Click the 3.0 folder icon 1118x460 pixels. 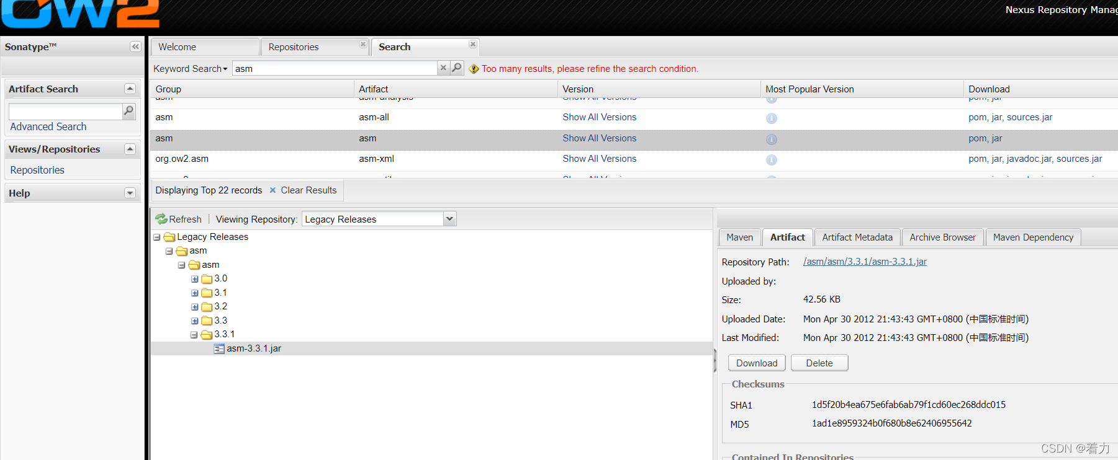[x=207, y=279]
